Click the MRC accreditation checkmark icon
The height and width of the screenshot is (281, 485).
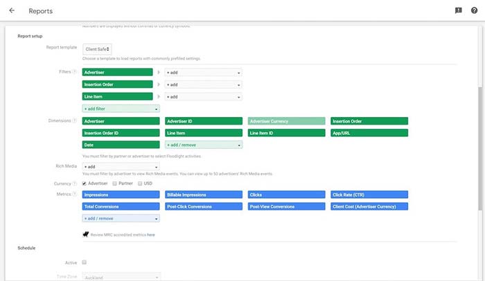pyautogui.click(x=86, y=235)
